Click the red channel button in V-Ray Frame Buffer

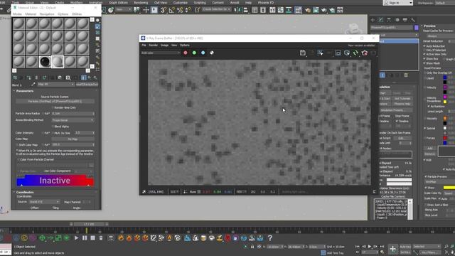pyautogui.click(x=186, y=53)
